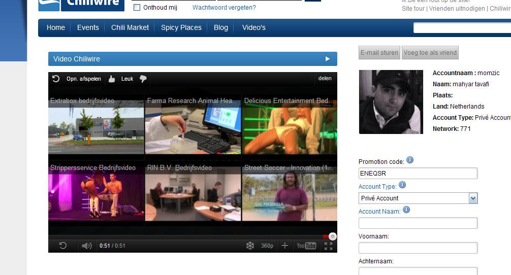Click the E-mail sturen button
The image size is (511, 275).
pyautogui.click(x=379, y=53)
